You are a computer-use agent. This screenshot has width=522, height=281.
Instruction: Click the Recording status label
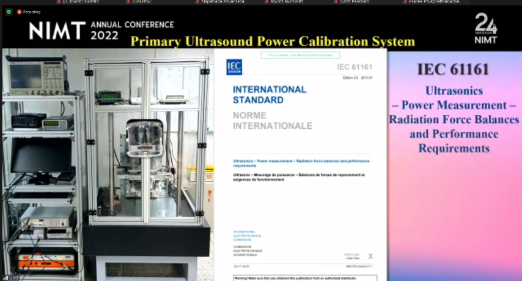(32, 12)
